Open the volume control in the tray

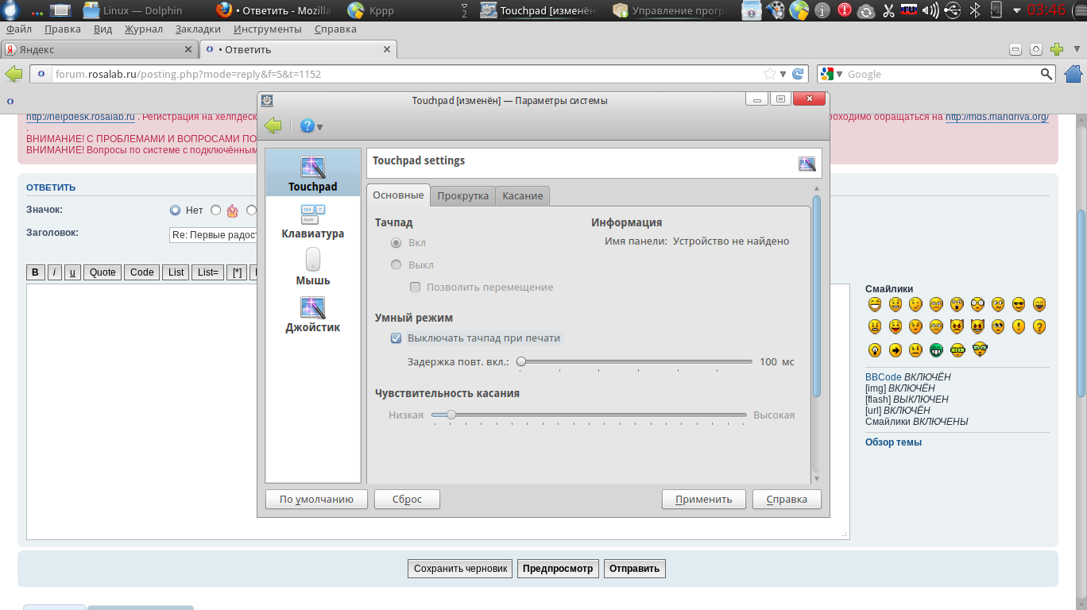pos(930,10)
